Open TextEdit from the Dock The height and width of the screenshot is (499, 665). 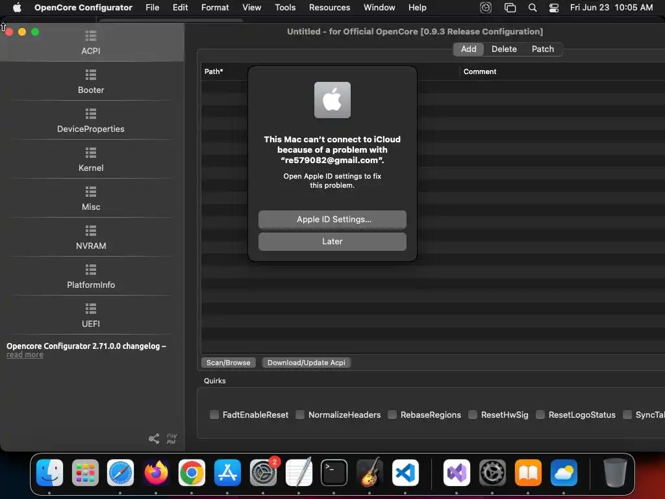click(x=299, y=473)
